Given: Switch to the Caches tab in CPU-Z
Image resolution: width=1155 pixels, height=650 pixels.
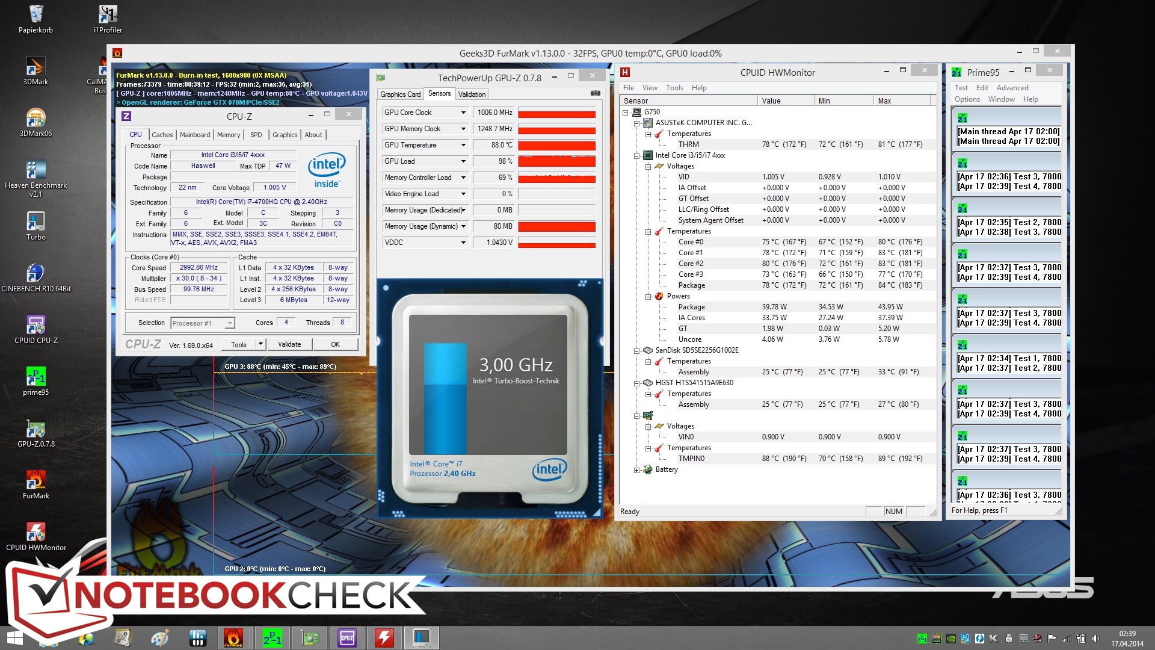Looking at the screenshot, I should tap(162, 135).
